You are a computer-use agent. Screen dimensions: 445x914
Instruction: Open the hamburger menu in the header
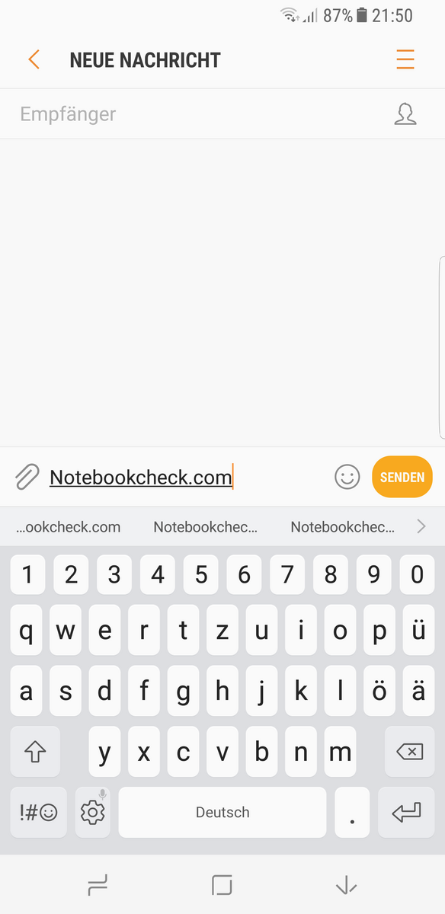click(x=405, y=59)
